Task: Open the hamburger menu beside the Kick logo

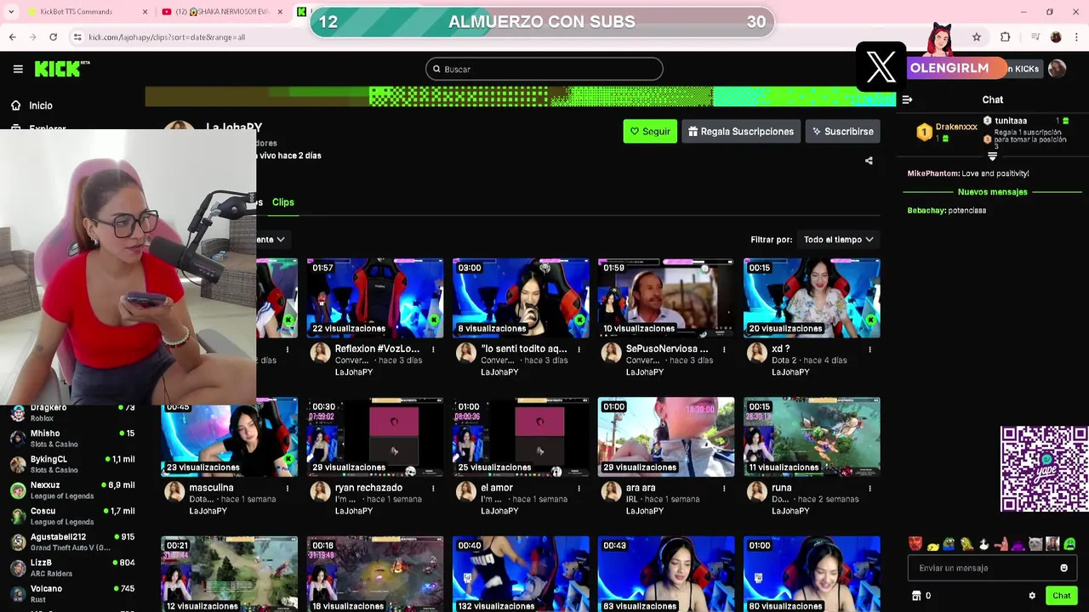Action: [18, 69]
